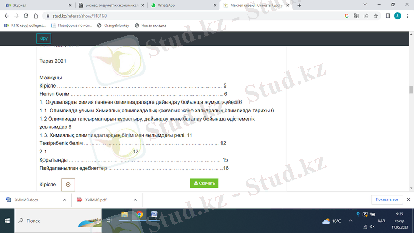
Task: Open the Word taskbar icon
Action: (154, 214)
